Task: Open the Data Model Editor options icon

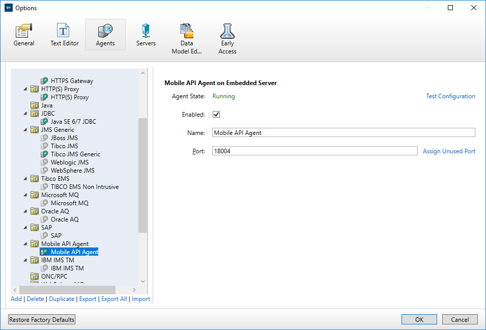Action: tap(187, 32)
